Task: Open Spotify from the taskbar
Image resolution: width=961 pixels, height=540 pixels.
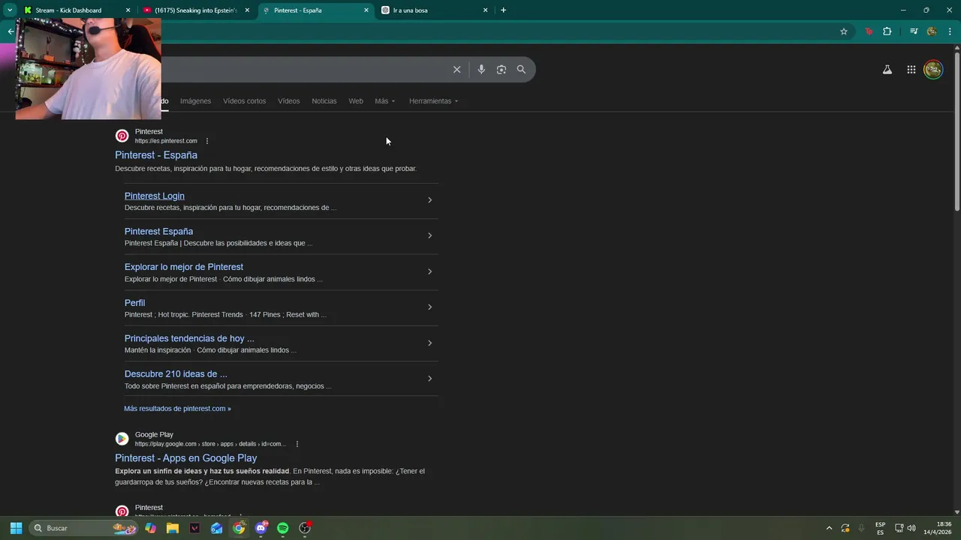Action: tap(283, 528)
